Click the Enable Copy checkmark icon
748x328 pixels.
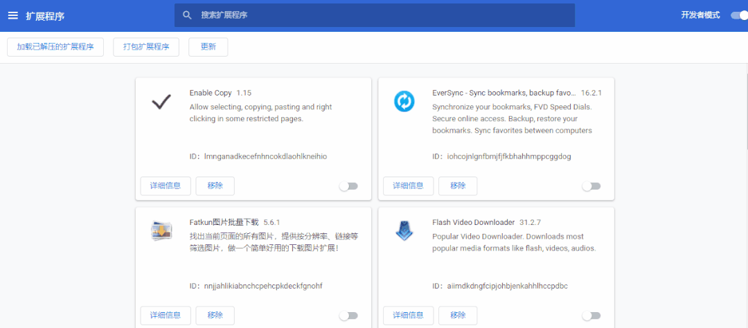(x=161, y=102)
